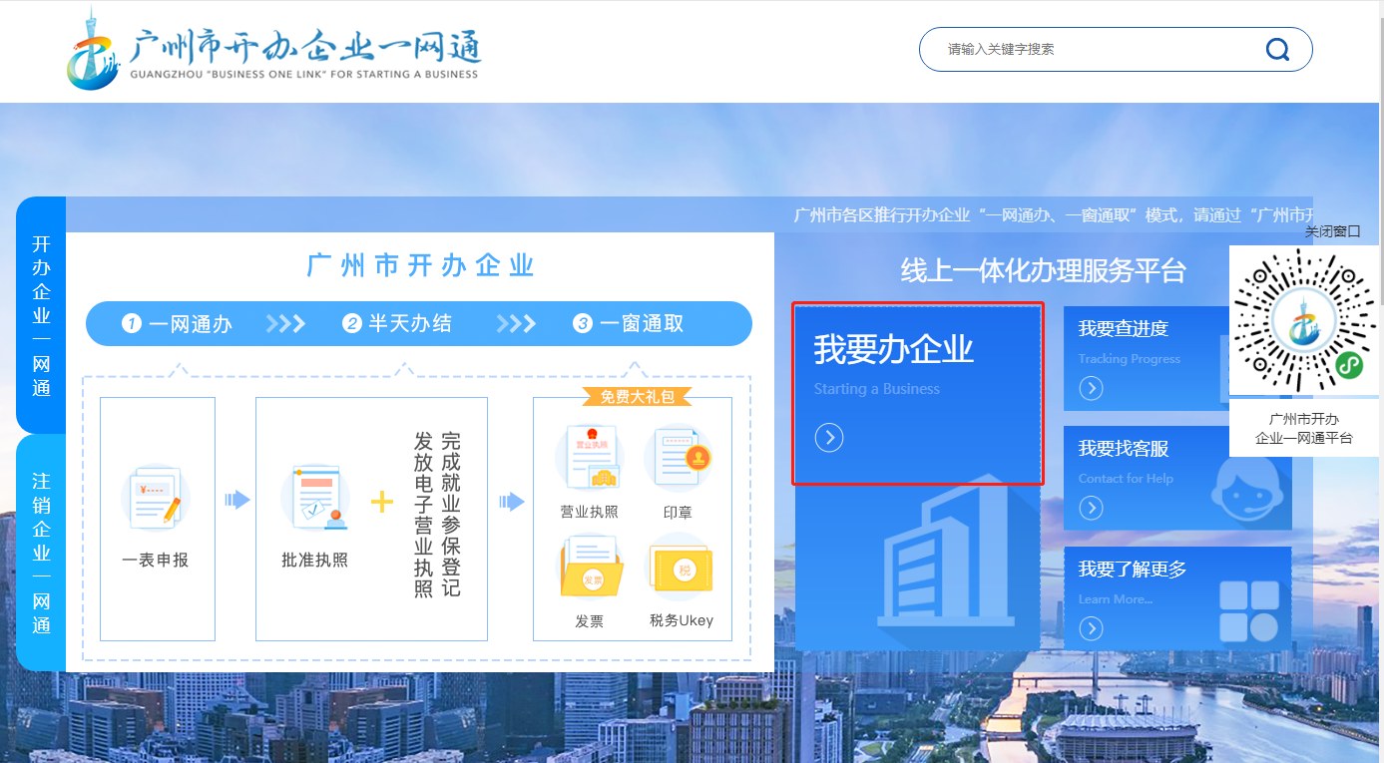Open 我要了解更多 learn more tile
Screen dimensions: 1384x763
(1177, 598)
